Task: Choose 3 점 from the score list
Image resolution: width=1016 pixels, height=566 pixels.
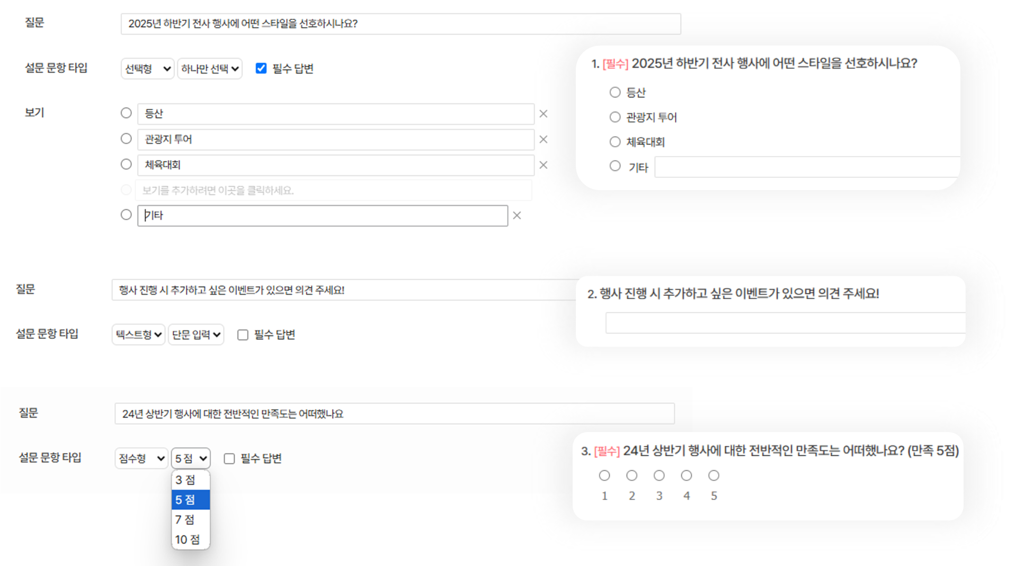Action: point(186,480)
